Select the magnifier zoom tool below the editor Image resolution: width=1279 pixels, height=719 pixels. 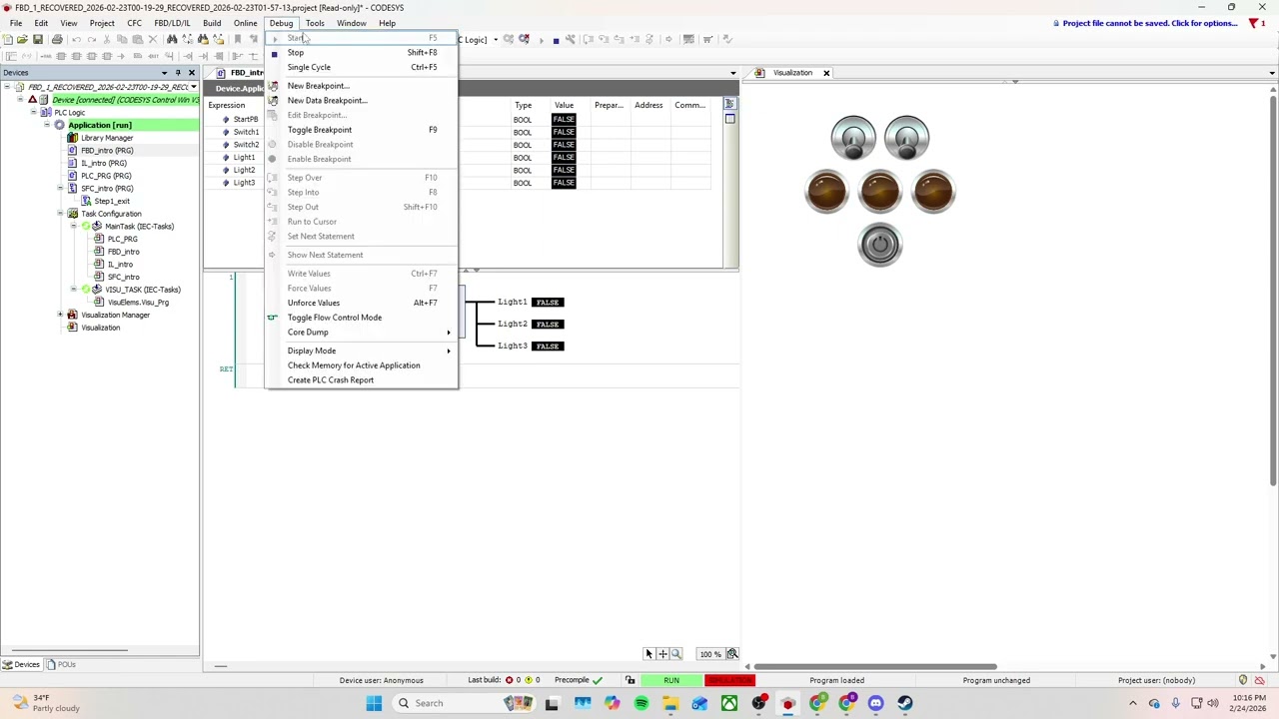click(676, 654)
